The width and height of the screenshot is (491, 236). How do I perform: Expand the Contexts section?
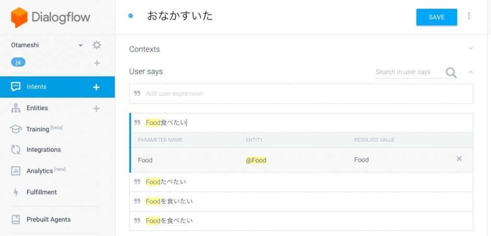470,48
